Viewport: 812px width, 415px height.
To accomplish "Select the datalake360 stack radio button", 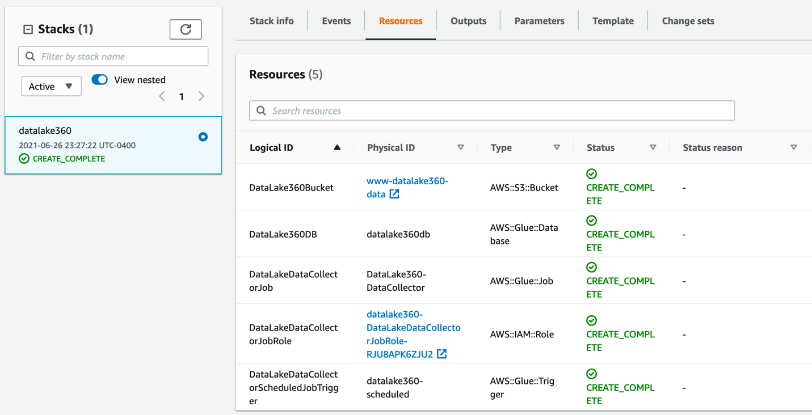I will pyautogui.click(x=203, y=137).
